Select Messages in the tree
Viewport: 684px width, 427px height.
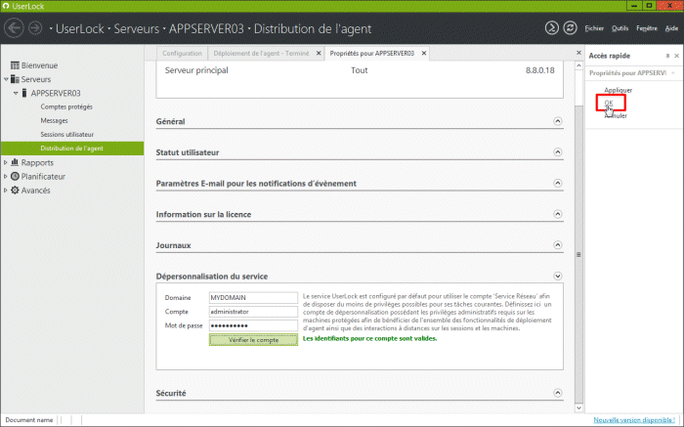click(54, 120)
